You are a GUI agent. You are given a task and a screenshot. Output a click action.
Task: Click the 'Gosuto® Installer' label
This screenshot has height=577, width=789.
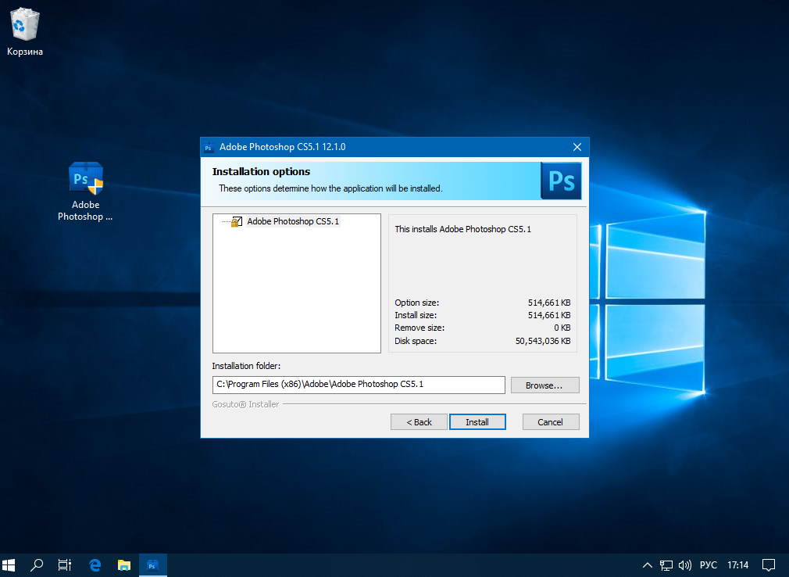pos(245,404)
